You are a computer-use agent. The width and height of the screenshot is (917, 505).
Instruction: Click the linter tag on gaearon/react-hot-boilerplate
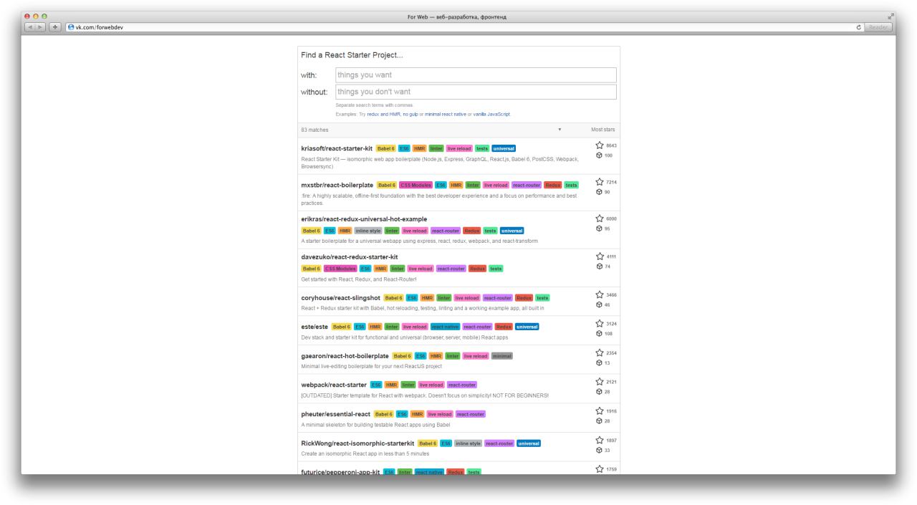452,356
